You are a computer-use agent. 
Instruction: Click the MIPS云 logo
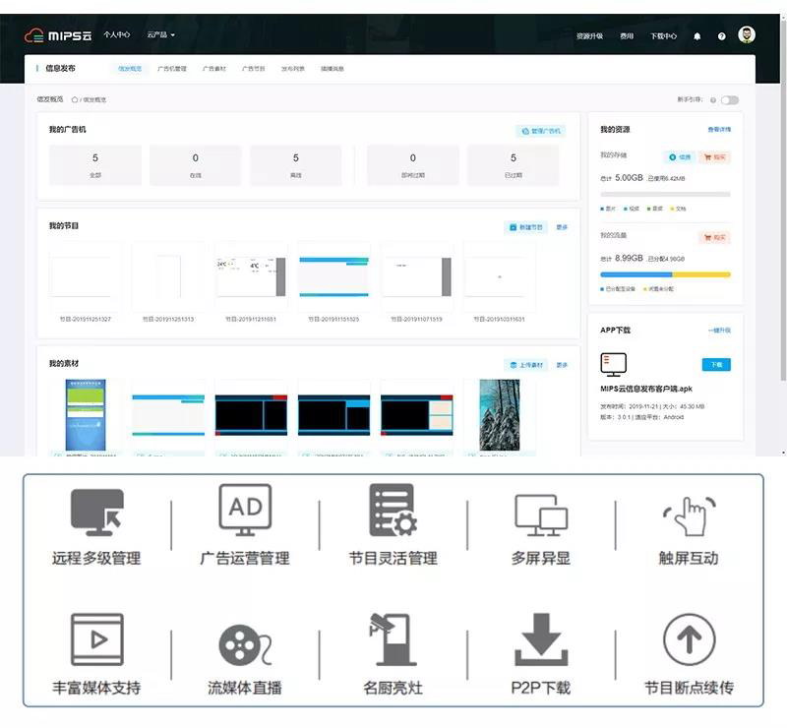58,35
